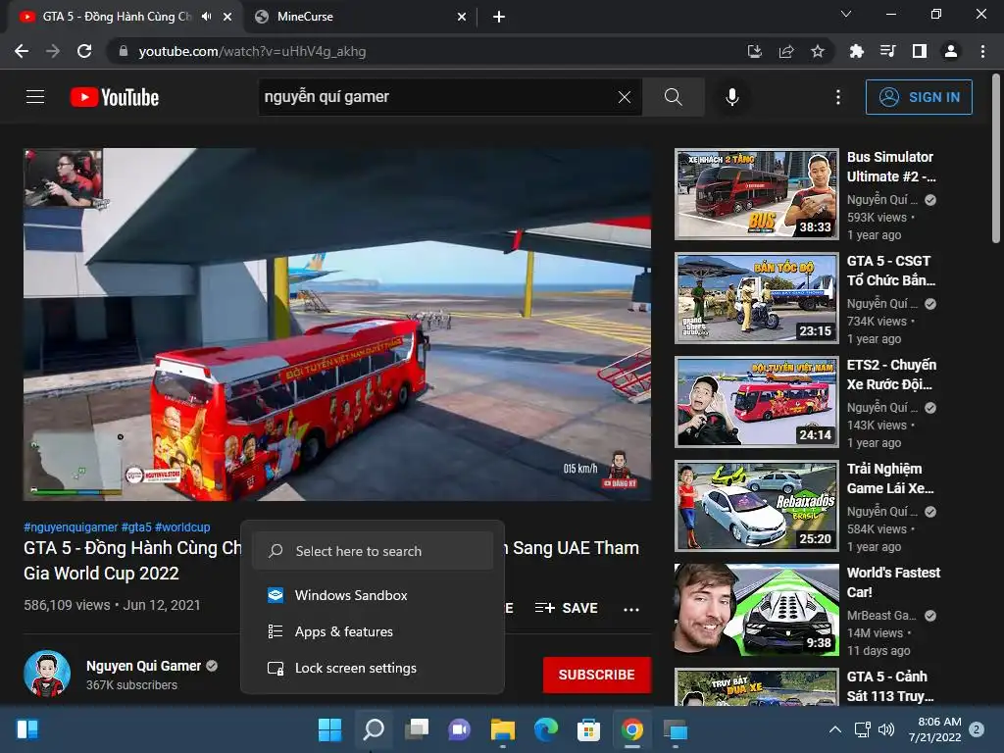View site information via the lock icon
Image resolution: width=1004 pixels, height=753 pixels.
coord(124,51)
